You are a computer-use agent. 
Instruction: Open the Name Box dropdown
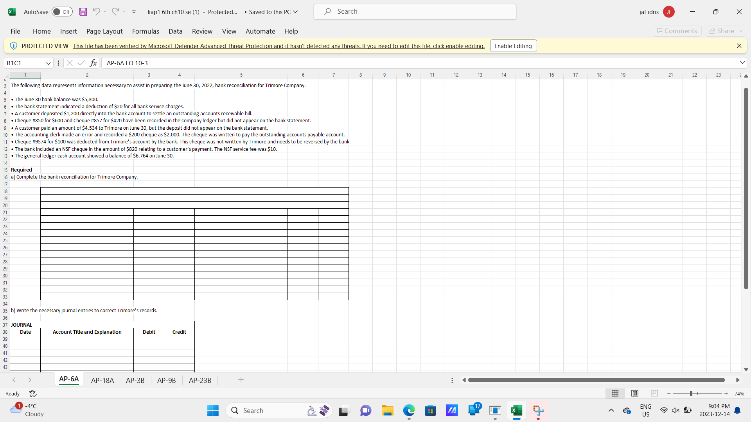click(x=48, y=63)
